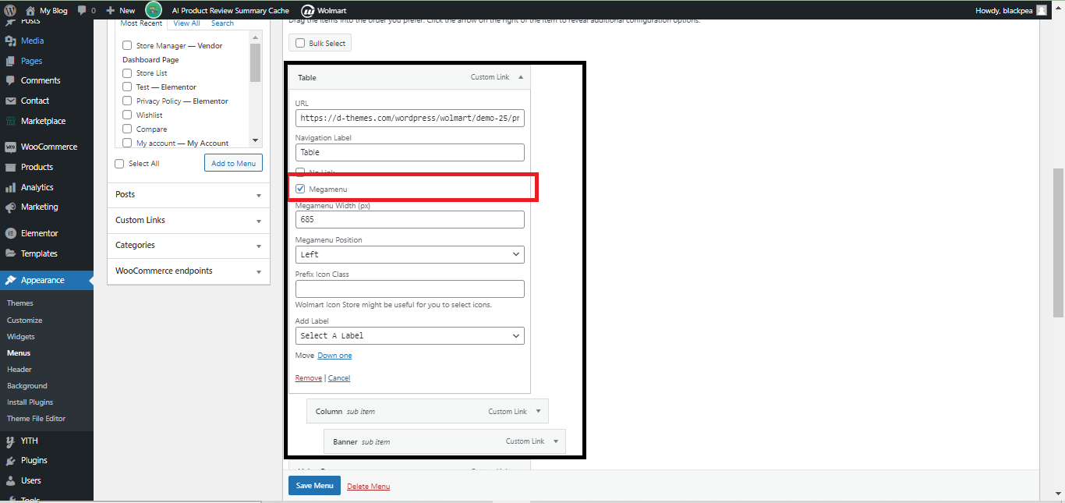
Task: Expand the Posts accordion section
Action: pos(189,195)
